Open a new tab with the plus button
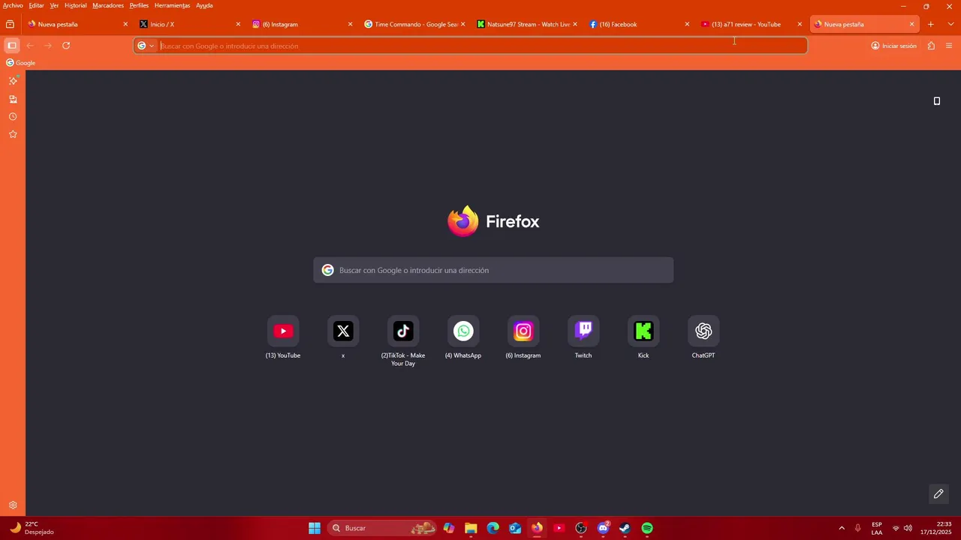 click(x=931, y=24)
